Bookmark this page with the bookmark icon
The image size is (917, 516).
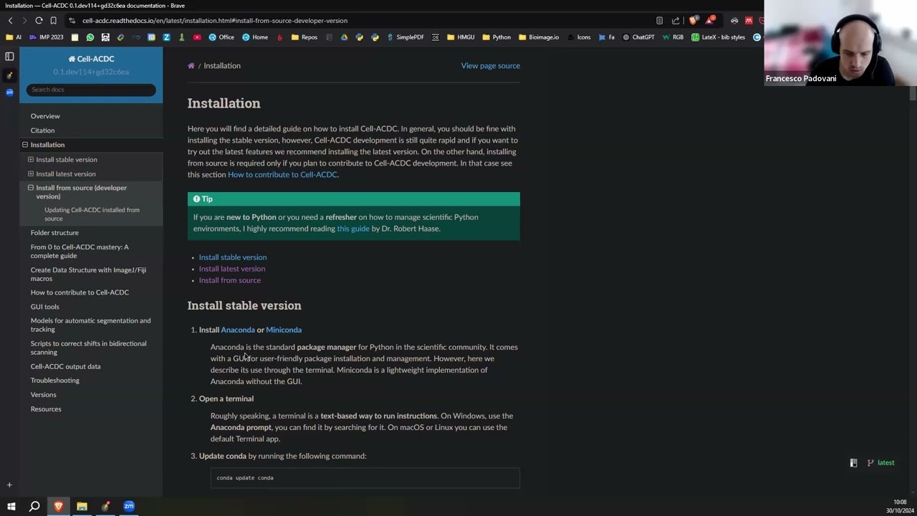coord(53,21)
